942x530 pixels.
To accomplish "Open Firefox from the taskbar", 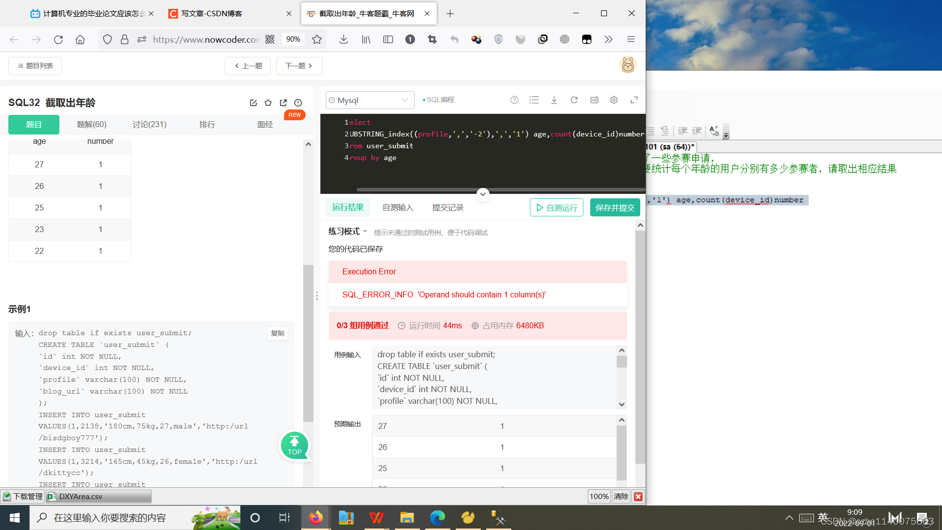I will (316, 518).
